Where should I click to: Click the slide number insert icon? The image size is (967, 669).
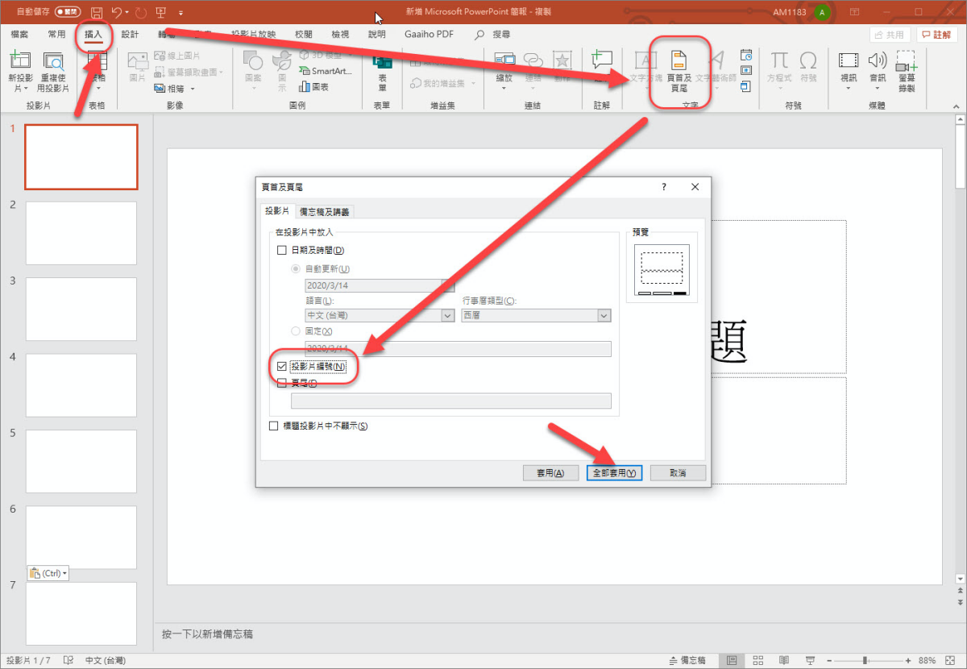click(746, 71)
